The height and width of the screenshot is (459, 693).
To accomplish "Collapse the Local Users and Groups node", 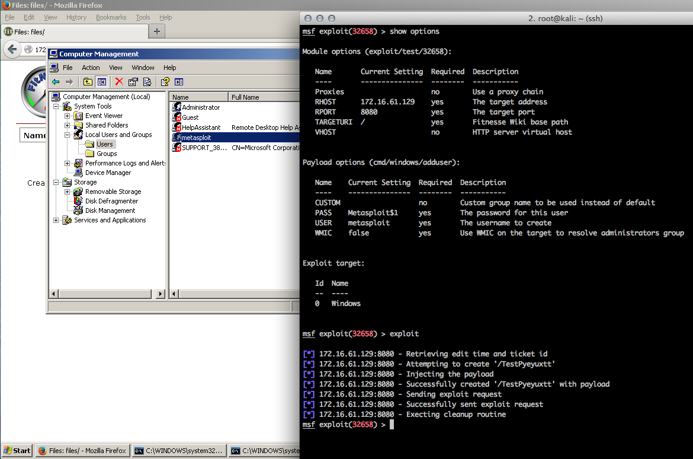I will click(x=67, y=135).
